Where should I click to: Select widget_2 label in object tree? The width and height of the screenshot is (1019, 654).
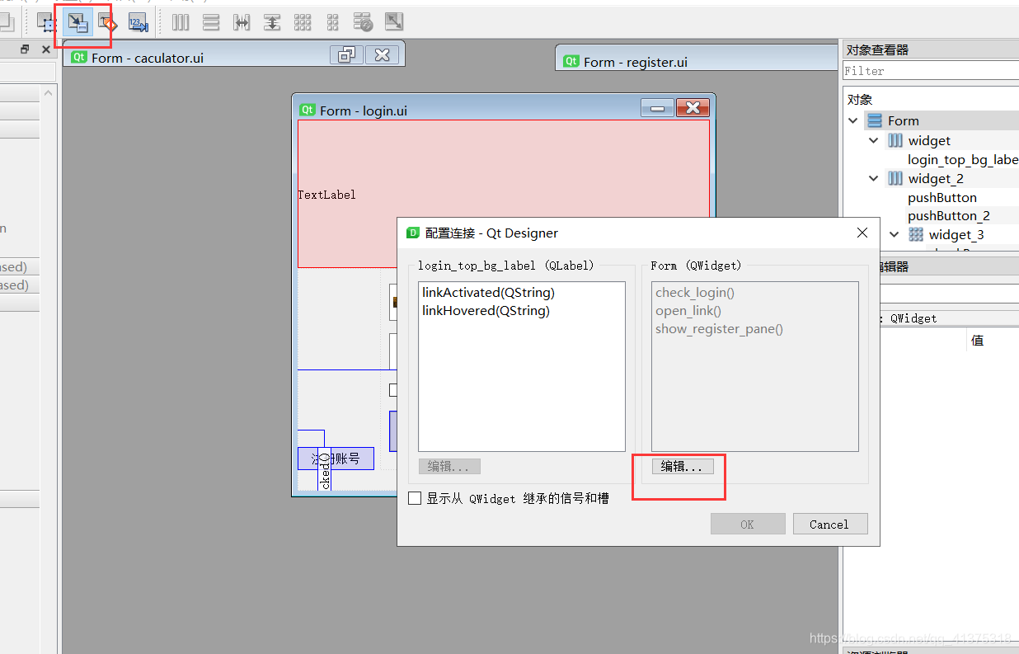pyautogui.click(x=936, y=178)
